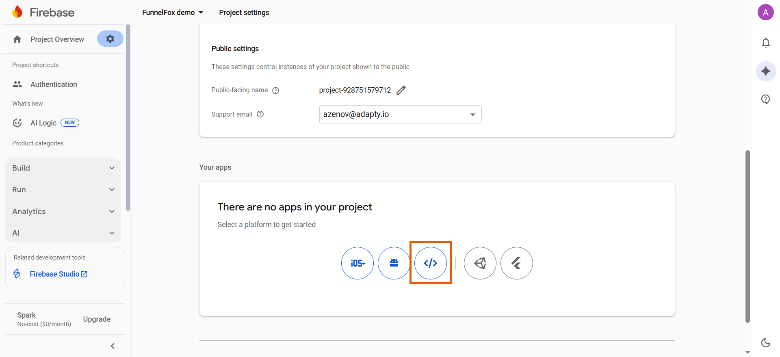780x357 pixels.
Task: Click project-928751579712 name text
Action: (x=355, y=90)
